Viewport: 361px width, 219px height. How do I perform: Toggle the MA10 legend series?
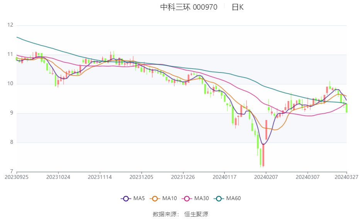(163, 198)
